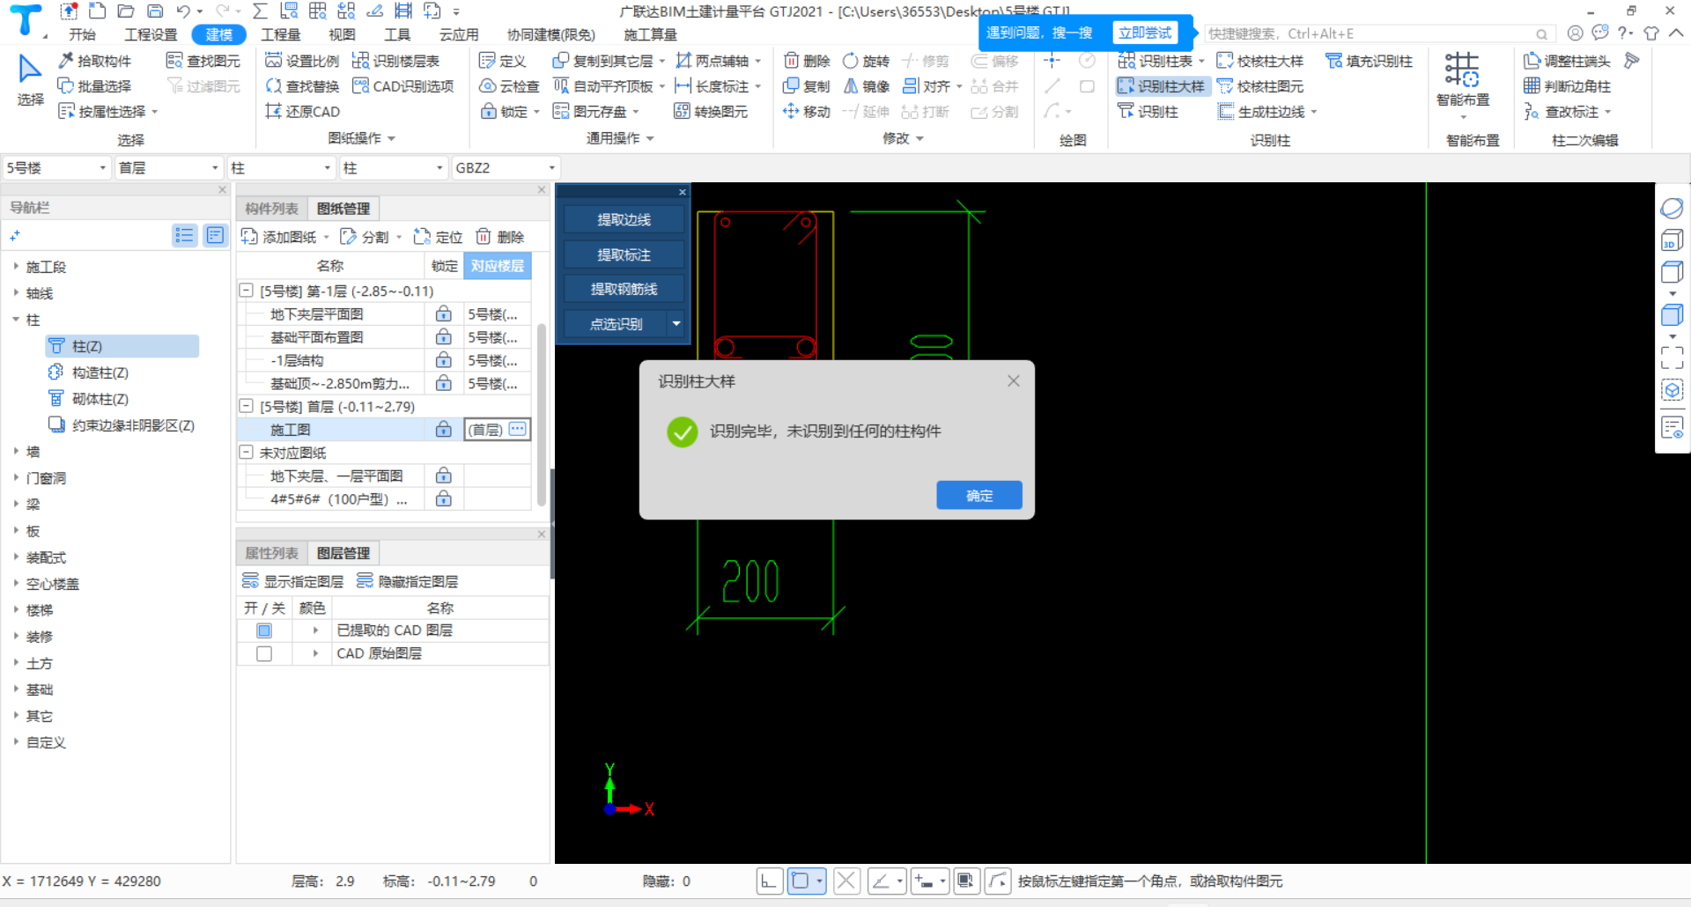Activate the 识别柱大样 tool
The width and height of the screenshot is (1691, 907).
click(1161, 86)
